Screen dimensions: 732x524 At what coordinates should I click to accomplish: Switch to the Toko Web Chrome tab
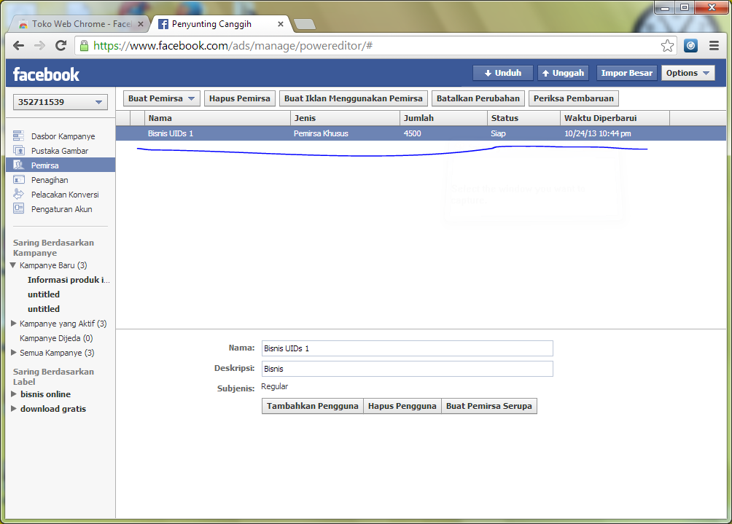[81, 24]
